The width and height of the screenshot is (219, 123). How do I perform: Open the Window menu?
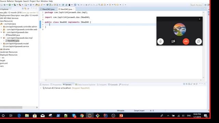pos(44,1)
